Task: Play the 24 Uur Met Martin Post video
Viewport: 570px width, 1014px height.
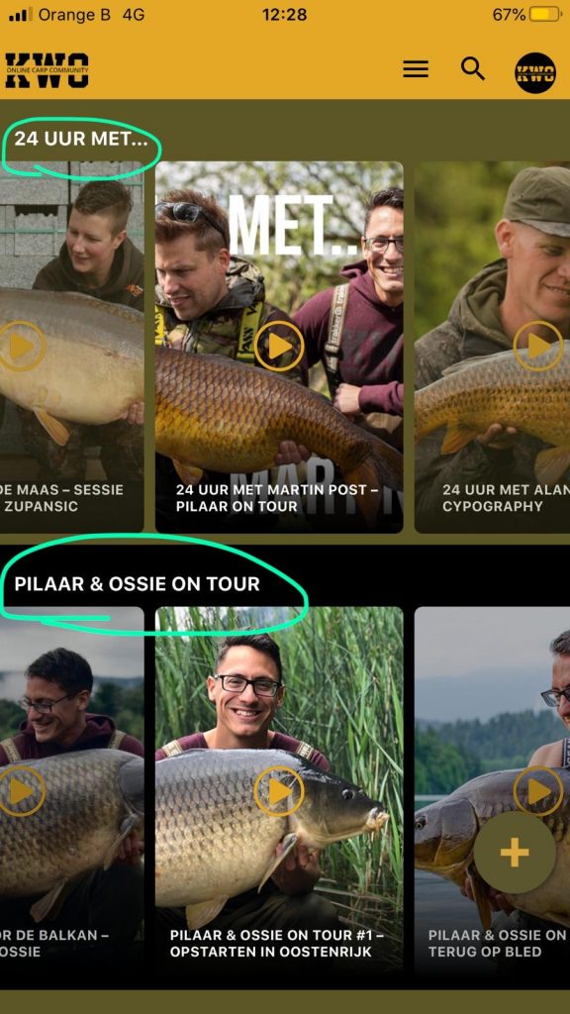Action: coord(279,346)
